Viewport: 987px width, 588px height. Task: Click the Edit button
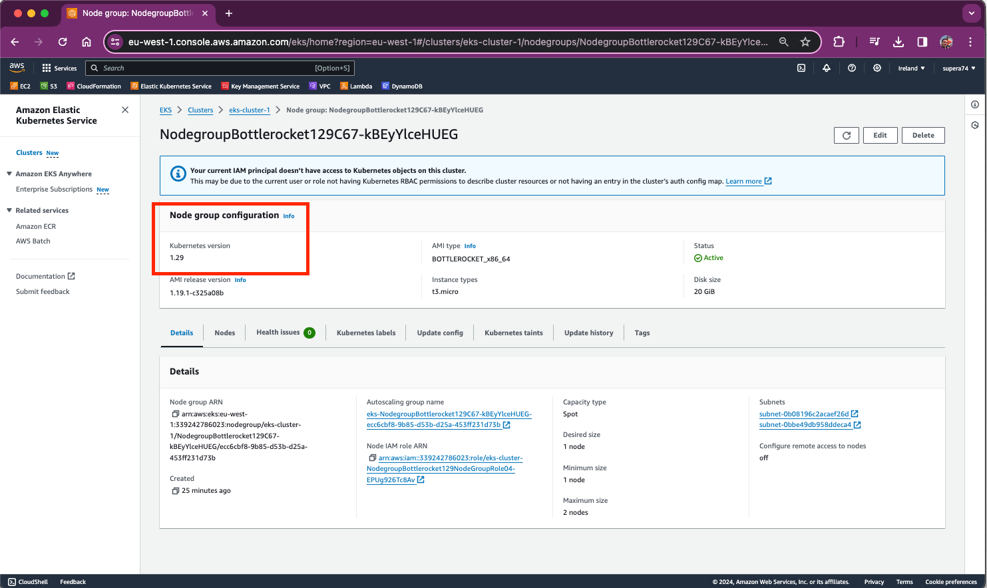click(880, 135)
